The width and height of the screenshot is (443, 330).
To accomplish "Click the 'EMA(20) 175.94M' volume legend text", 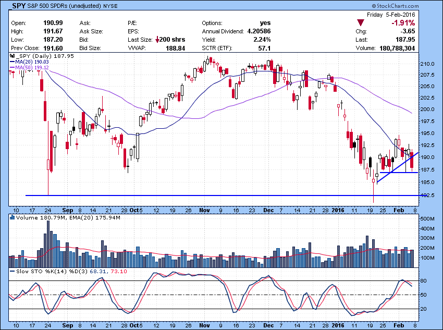I will click(95, 217).
